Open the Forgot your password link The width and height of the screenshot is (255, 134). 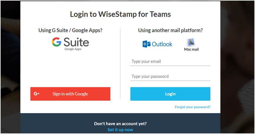[193, 107]
